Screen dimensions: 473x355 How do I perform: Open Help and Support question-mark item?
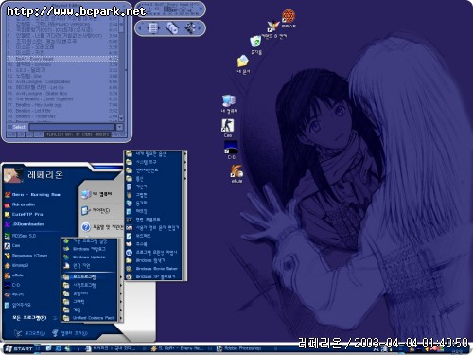click(102, 227)
